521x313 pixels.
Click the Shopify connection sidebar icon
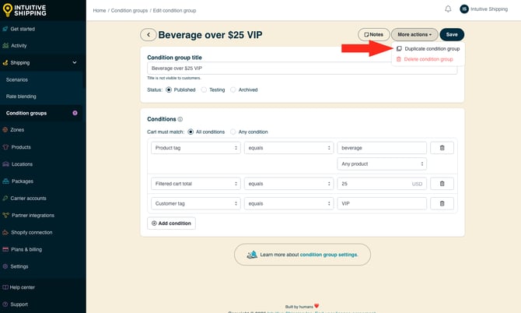[5, 232]
